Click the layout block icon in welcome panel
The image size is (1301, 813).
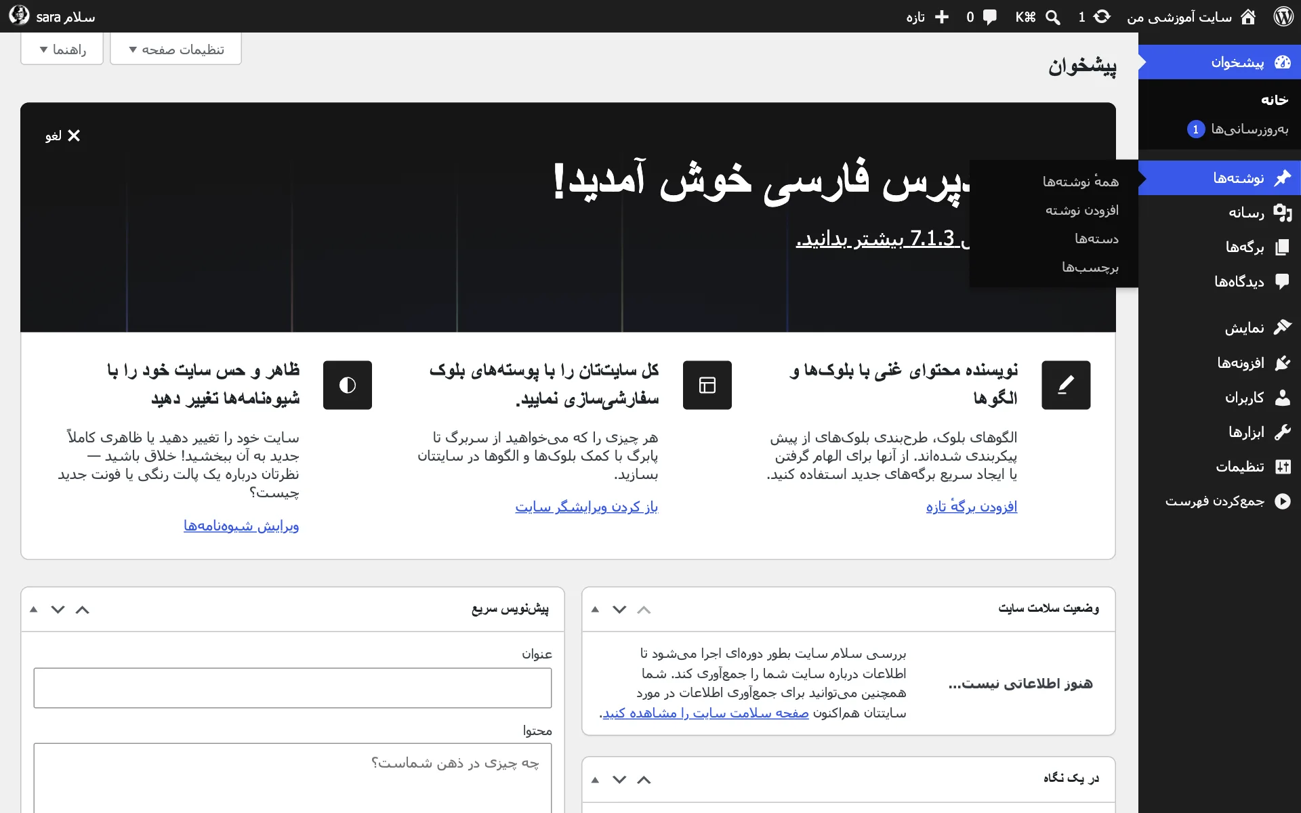point(707,385)
